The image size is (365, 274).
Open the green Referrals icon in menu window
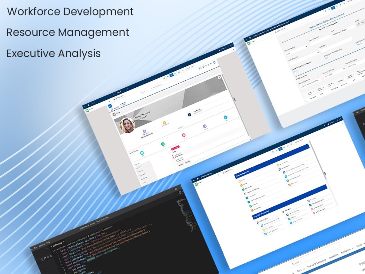pyautogui.click(x=250, y=206)
